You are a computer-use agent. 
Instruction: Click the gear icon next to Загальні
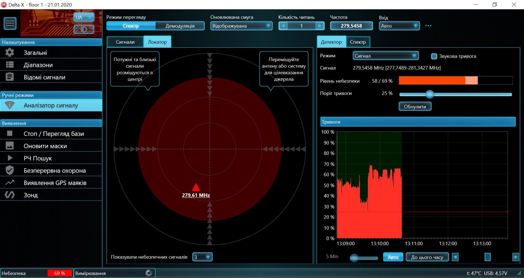(x=10, y=53)
